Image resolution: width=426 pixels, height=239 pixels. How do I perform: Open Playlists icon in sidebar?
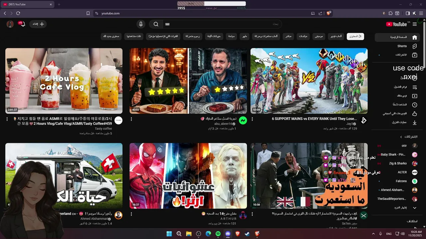[x=414, y=87]
